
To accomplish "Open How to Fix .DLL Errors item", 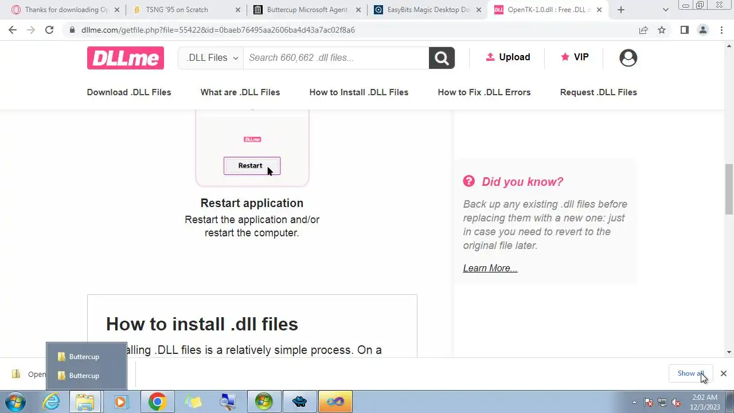I will click(484, 92).
